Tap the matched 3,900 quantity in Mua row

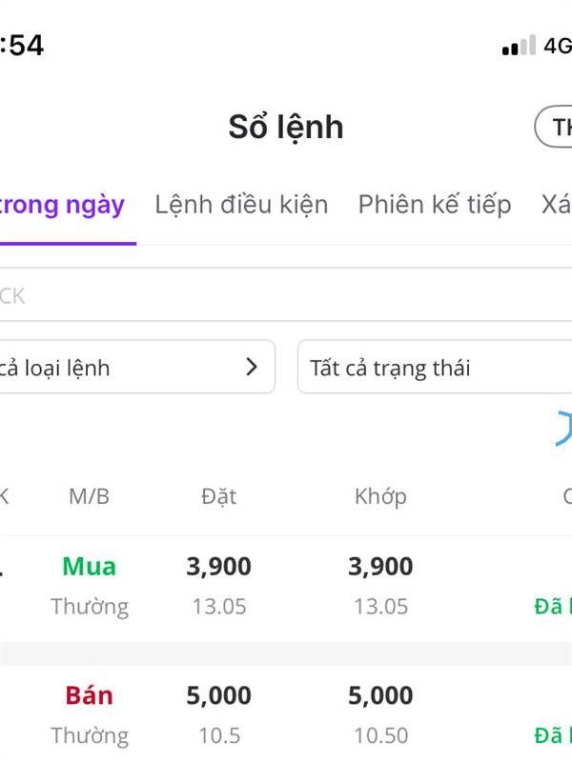tap(380, 567)
